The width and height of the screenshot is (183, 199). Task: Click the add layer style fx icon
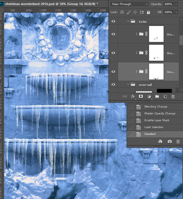133,97
